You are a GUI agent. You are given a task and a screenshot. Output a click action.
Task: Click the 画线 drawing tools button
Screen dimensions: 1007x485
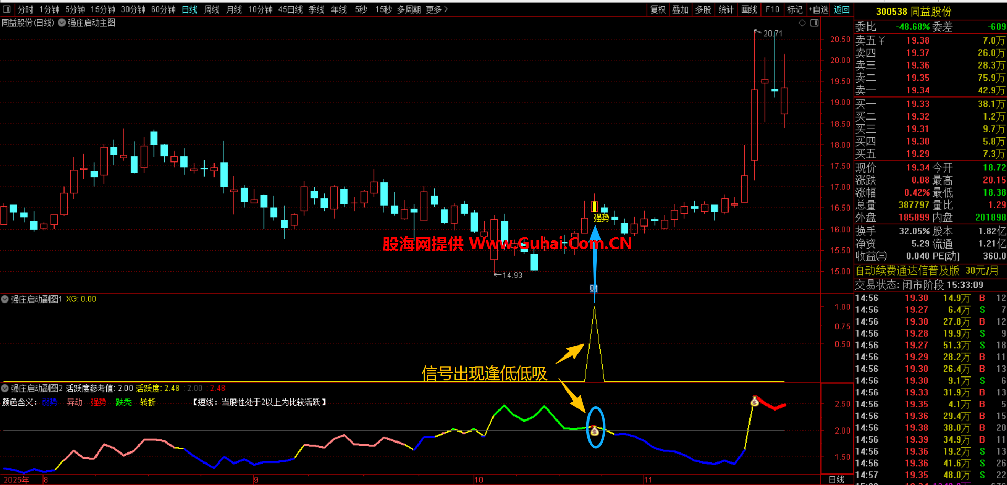coord(749,9)
